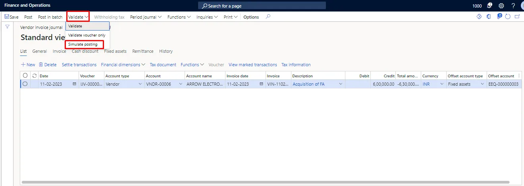
Task: Switch to the Fixed assets tab
Action: pyautogui.click(x=115, y=51)
